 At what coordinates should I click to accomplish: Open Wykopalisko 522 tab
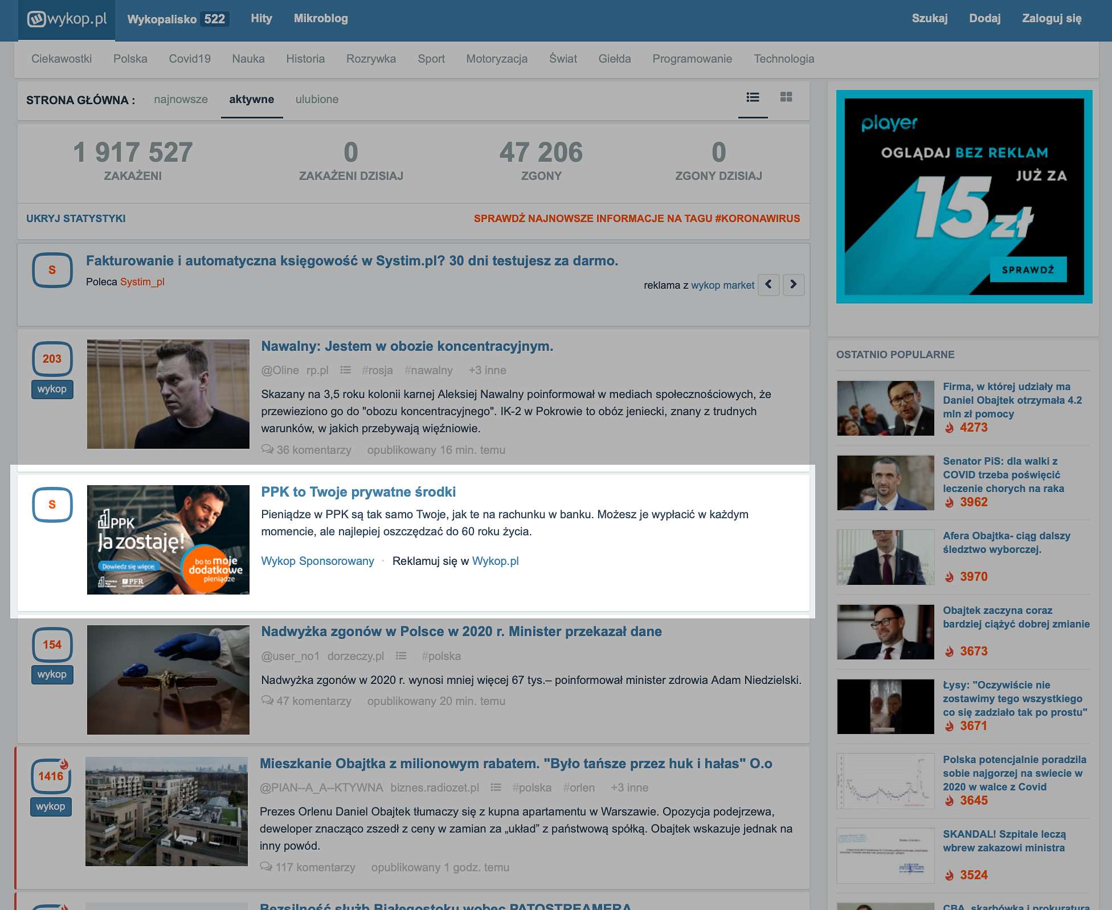[178, 19]
